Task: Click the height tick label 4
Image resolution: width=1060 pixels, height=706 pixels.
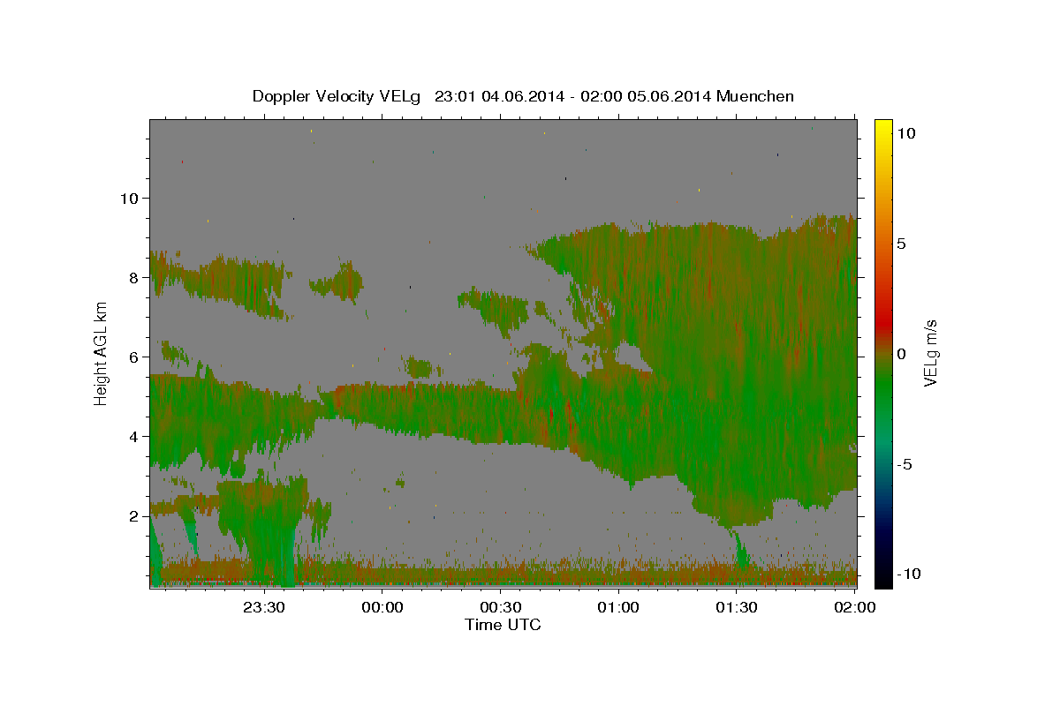Action: (134, 436)
